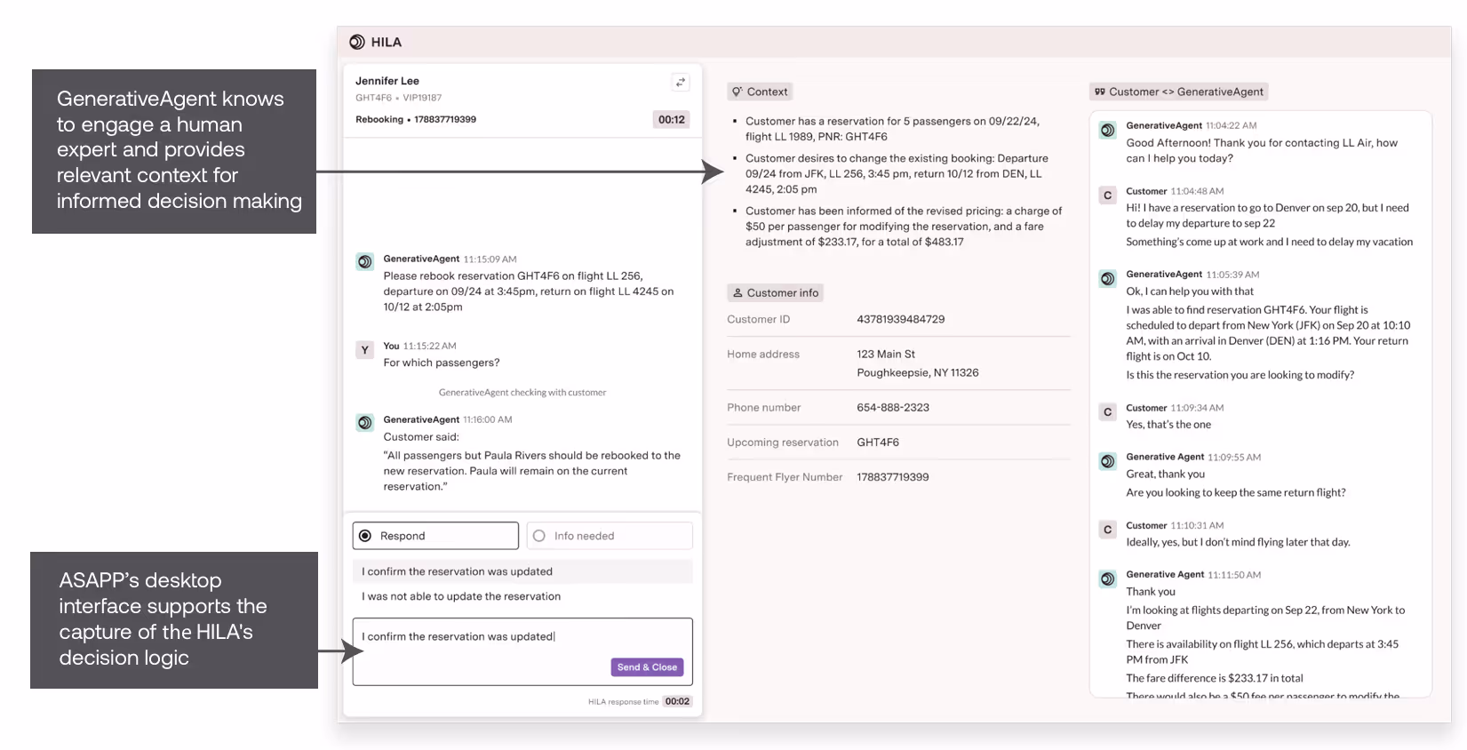
Task: Click Customer avatar on 11:09:34 AM message
Action: click(1108, 412)
